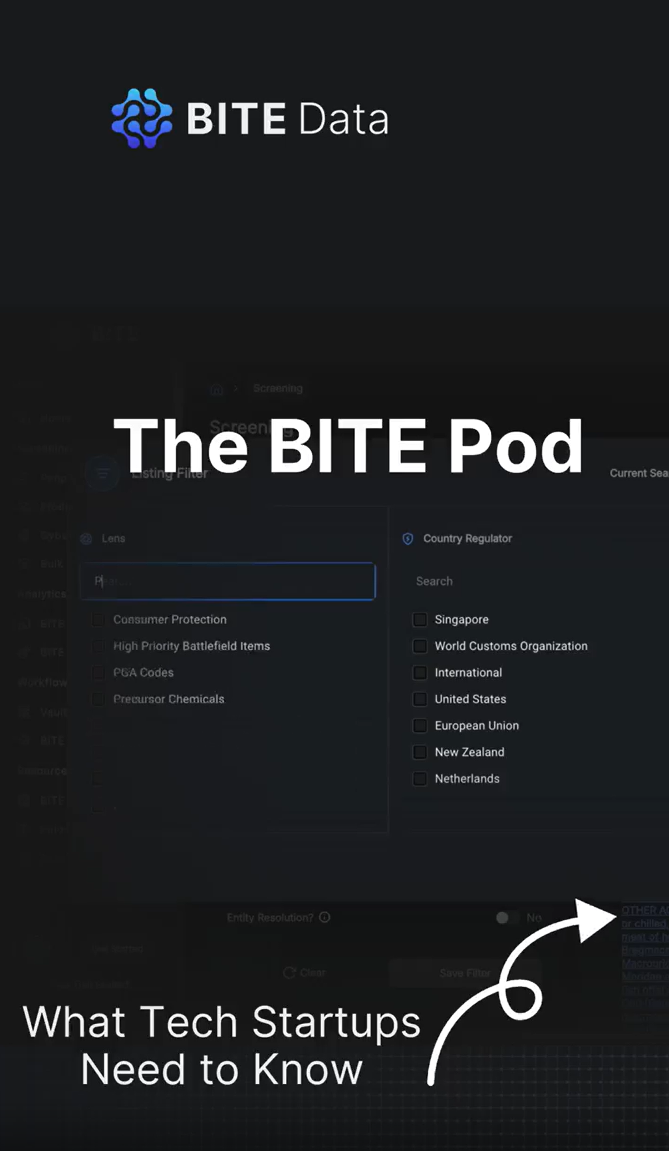The image size is (669, 1151).
Task: Click the BITE Data logo
Action: click(x=250, y=118)
